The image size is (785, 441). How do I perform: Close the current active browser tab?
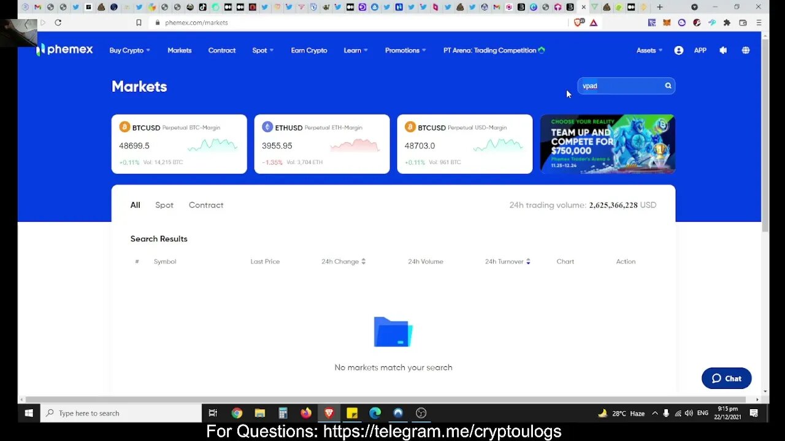pyautogui.click(x=584, y=7)
